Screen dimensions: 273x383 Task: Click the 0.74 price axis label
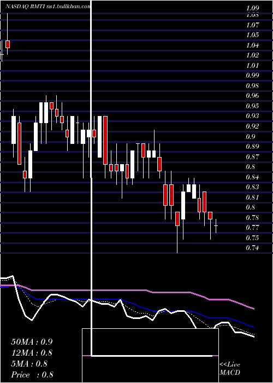(252, 248)
